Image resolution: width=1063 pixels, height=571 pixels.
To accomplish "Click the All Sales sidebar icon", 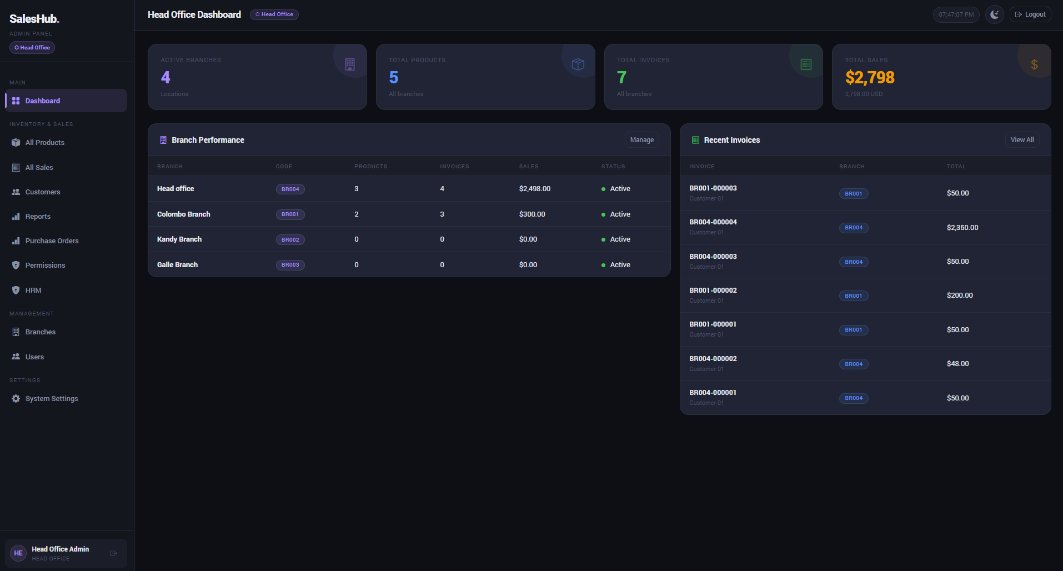I will [x=16, y=167].
